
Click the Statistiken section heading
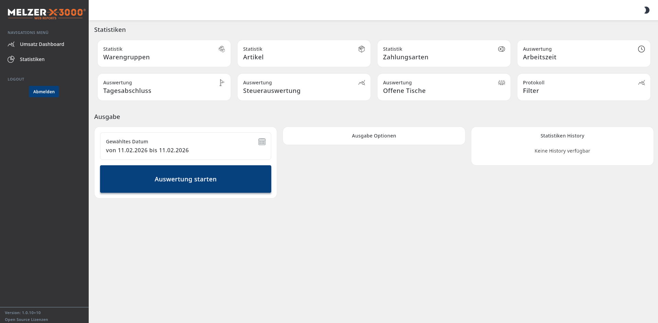pos(110,30)
